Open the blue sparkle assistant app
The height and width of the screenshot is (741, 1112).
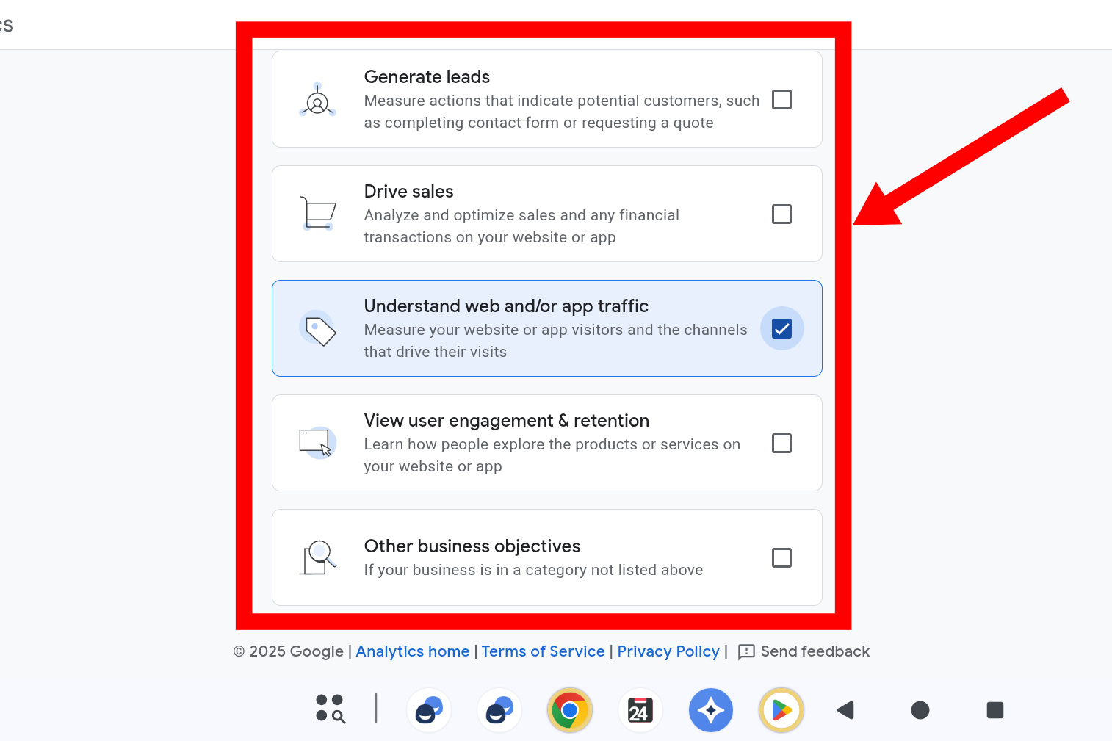click(x=710, y=710)
